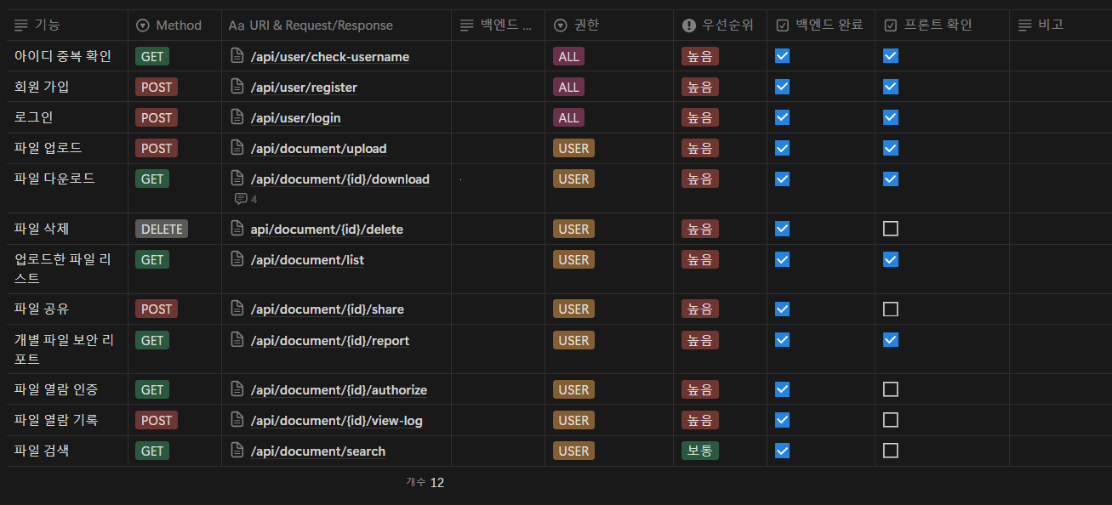Open the 기능 column header
Image resolution: width=1112 pixels, height=505 pixels.
point(67,26)
